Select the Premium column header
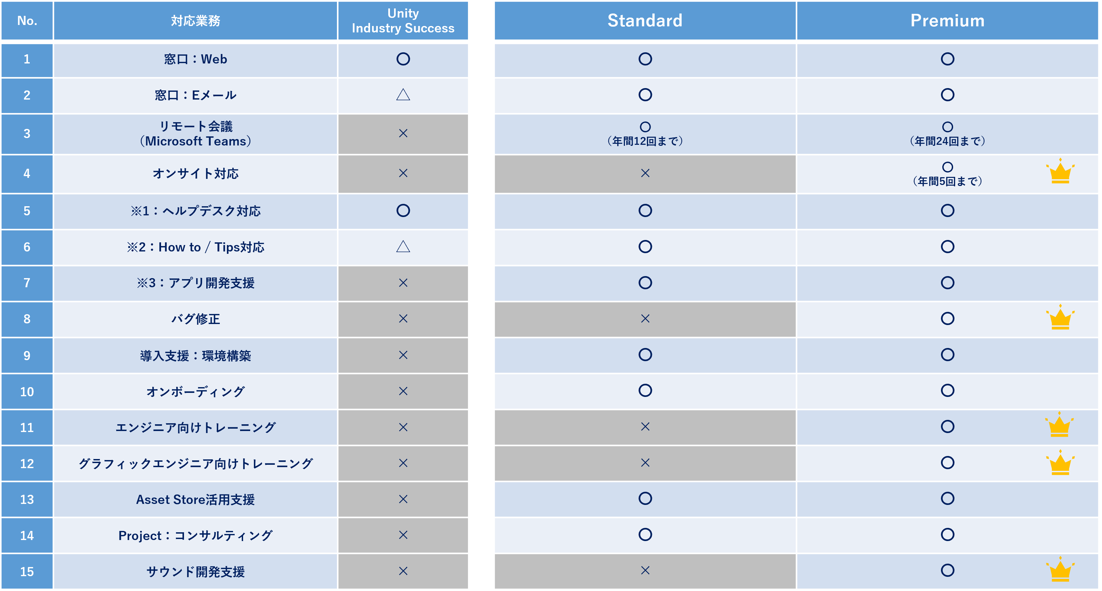 click(x=948, y=21)
